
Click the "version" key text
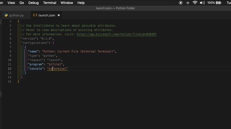[x=29, y=39]
